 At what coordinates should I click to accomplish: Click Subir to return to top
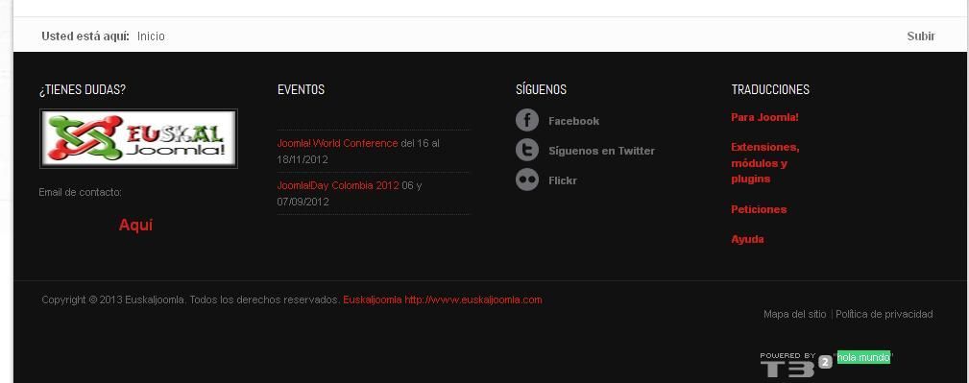click(921, 36)
